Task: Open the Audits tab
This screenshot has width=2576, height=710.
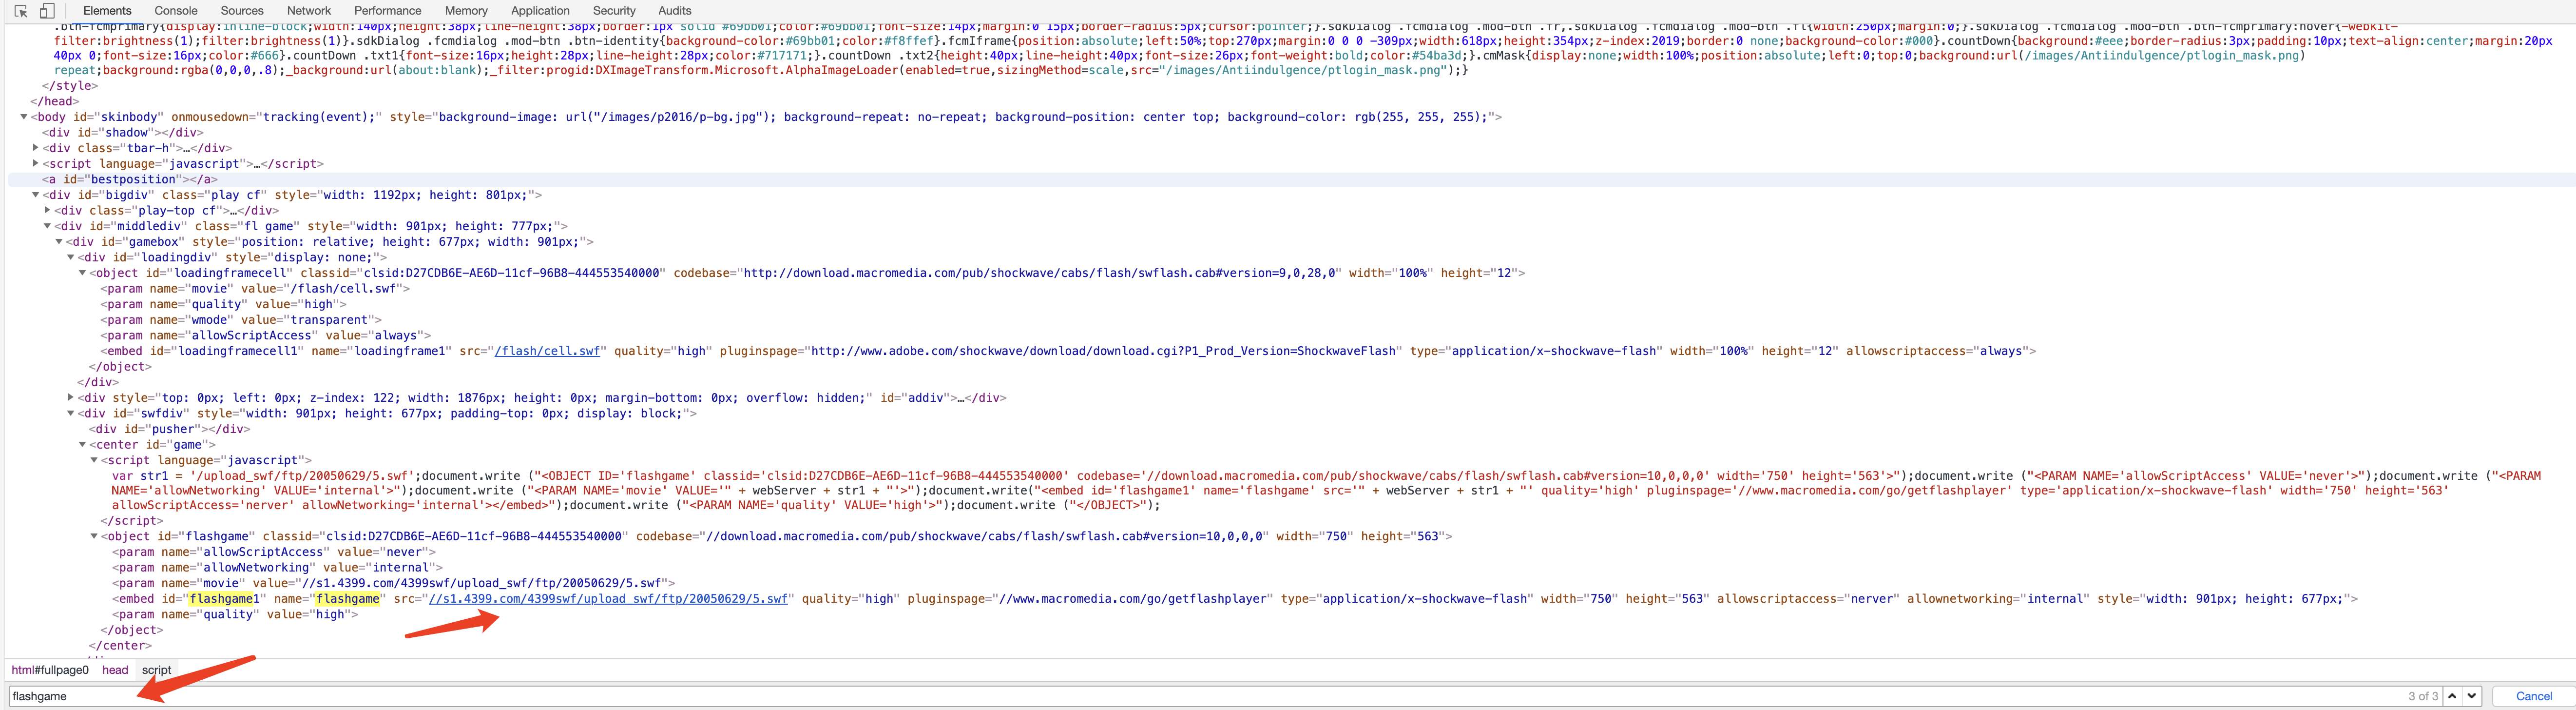Action: pos(674,11)
